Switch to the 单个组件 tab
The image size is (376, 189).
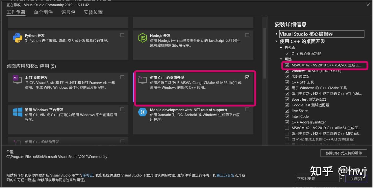[x=43, y=12]
